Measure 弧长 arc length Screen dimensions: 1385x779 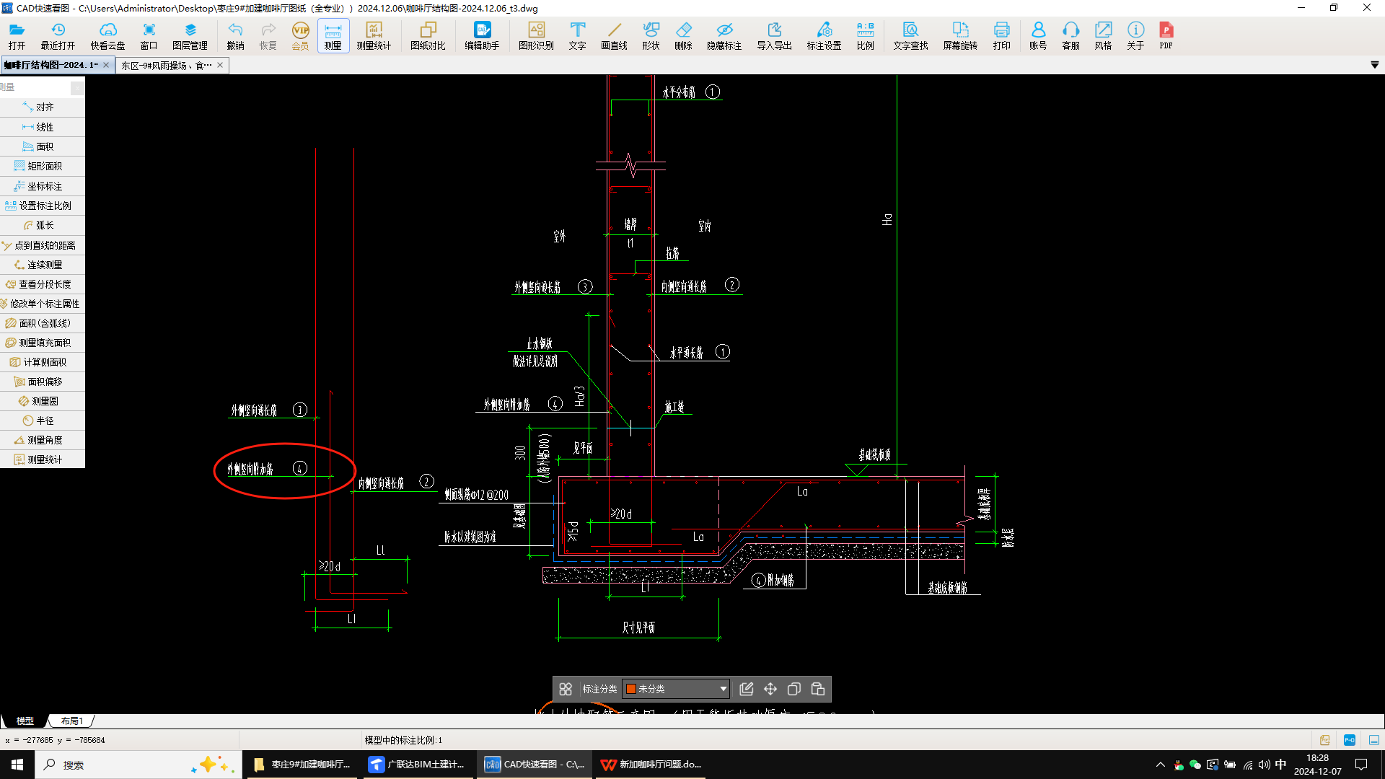[43, 225]
